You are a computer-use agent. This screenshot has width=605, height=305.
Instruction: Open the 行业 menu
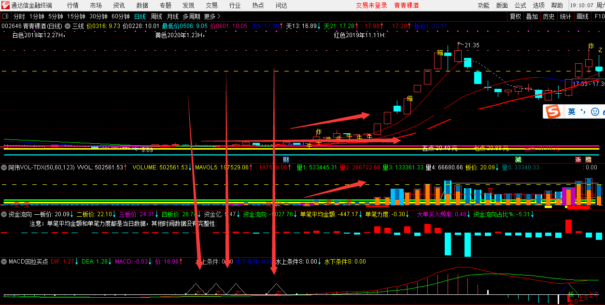pos(235,5)
